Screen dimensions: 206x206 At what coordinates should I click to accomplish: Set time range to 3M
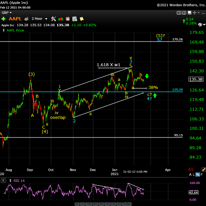click(x=101, y=204)
